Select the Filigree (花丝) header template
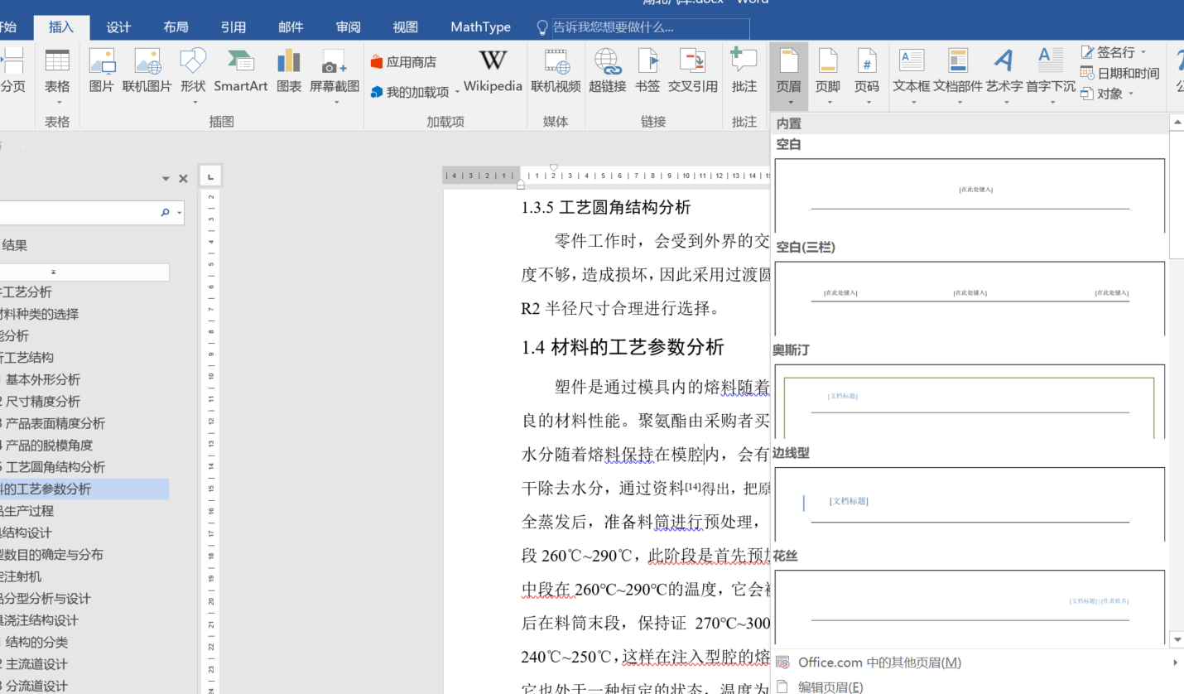1184x694 pixels. coord(970,607)
